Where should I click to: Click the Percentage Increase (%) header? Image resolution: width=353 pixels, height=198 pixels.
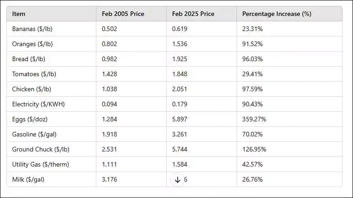(277, 14)
